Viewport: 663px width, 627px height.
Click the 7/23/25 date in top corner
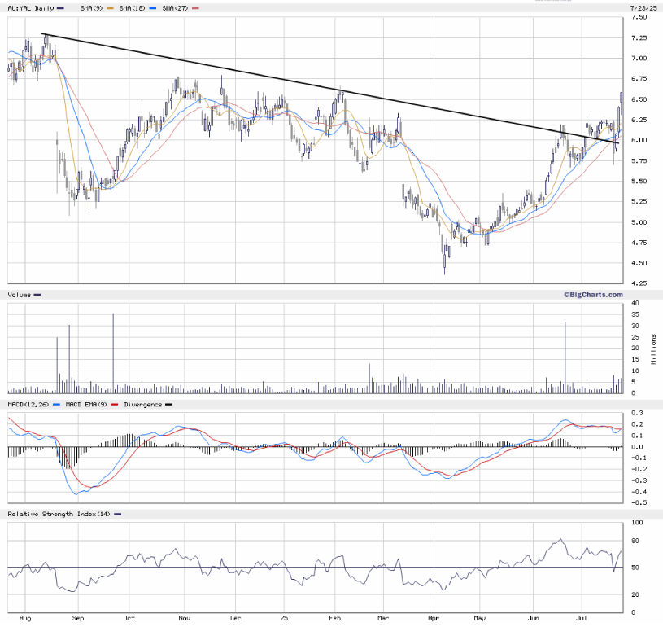pyautogui.click(x=641, y=7)
